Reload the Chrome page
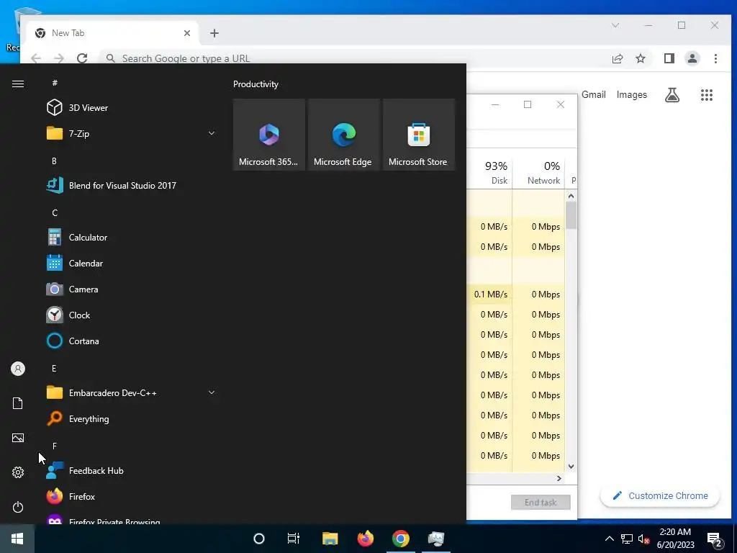The width and height of the screenshot is (737, 553). click(82, 58)
